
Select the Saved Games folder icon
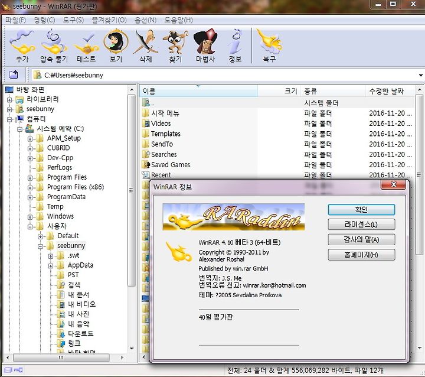click(x=146, y=164)
